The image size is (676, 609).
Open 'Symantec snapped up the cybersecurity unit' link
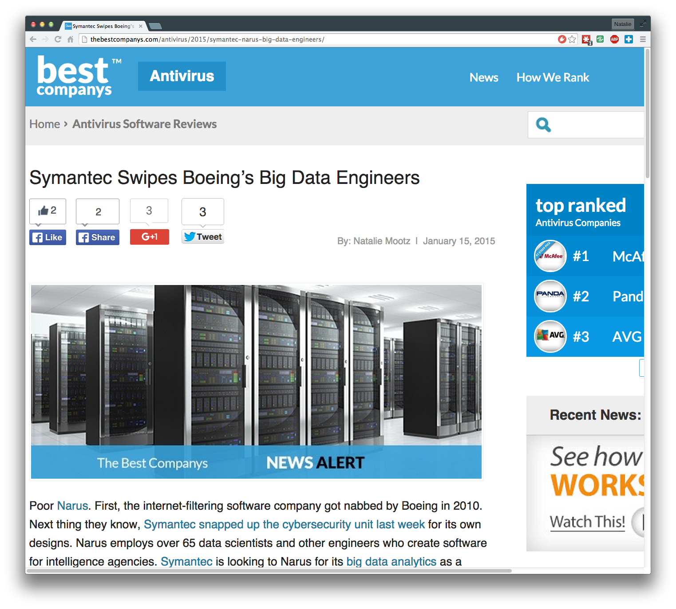point(285,524)
